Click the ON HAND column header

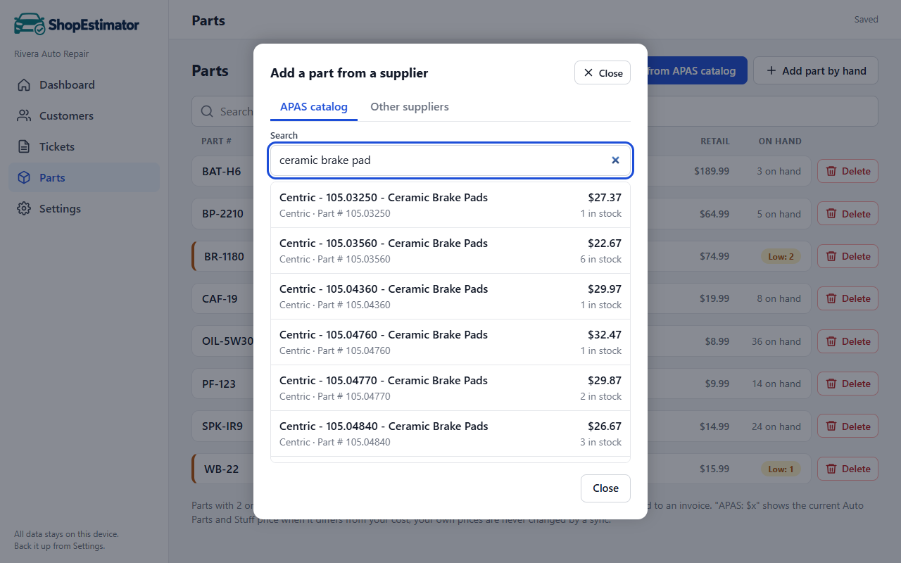point(780,141)
